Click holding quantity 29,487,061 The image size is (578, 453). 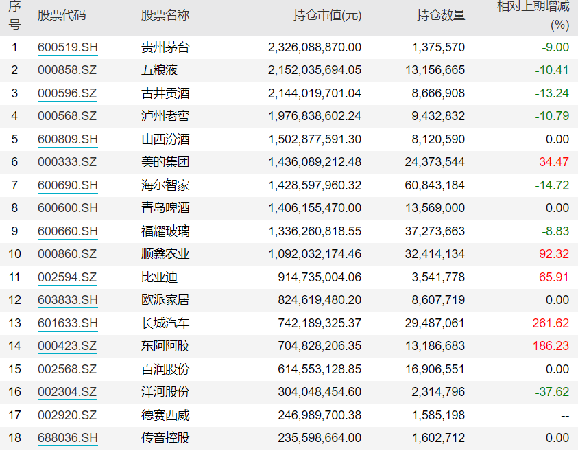point(435,323)
